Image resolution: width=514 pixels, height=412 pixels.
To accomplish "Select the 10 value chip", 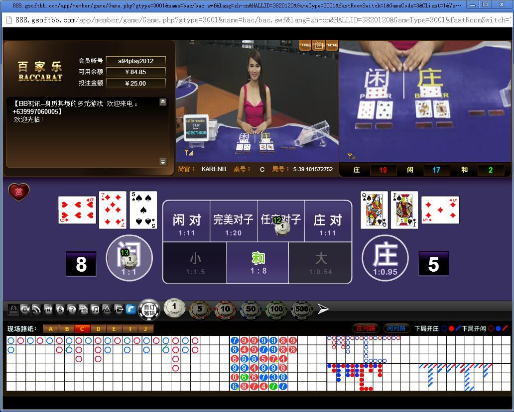I will [x=225, y=309].
